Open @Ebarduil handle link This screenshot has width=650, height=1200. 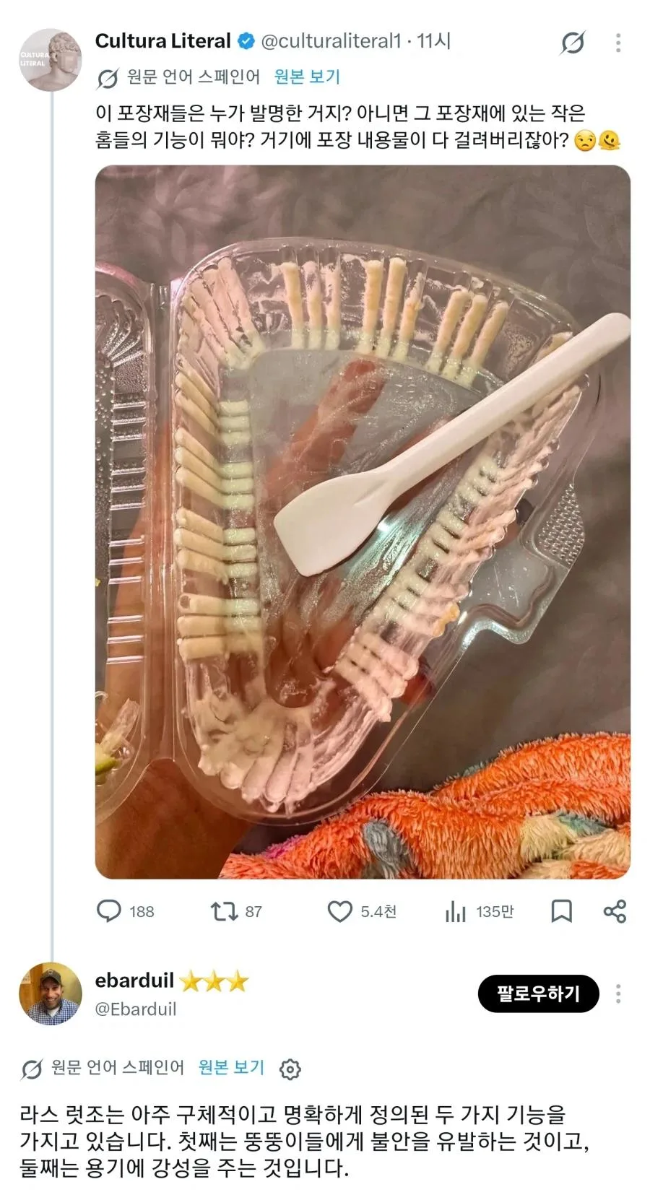(x=136, y=1009)
